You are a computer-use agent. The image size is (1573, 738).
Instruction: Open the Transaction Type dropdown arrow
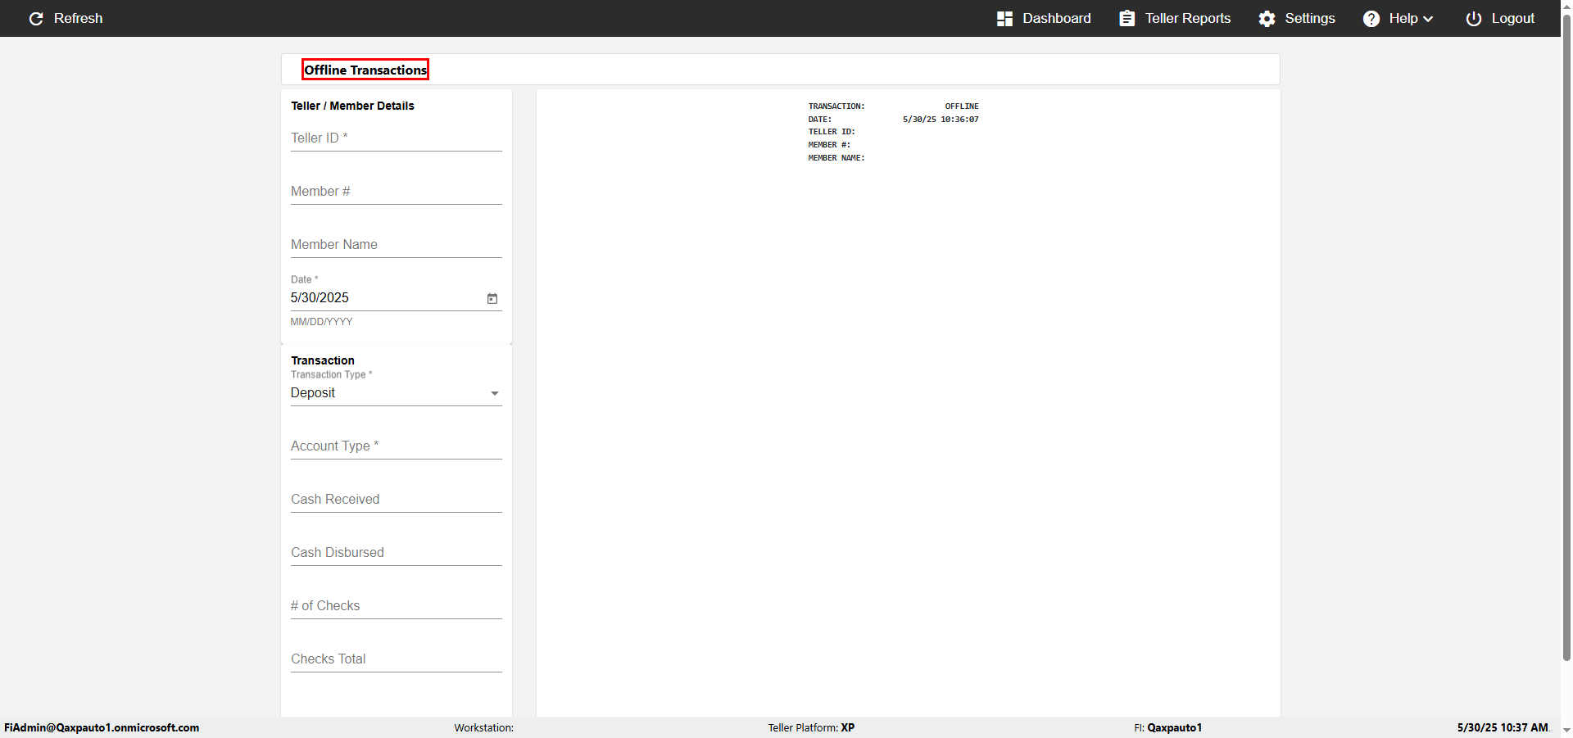pyautogui.click(x=494, y=394)
